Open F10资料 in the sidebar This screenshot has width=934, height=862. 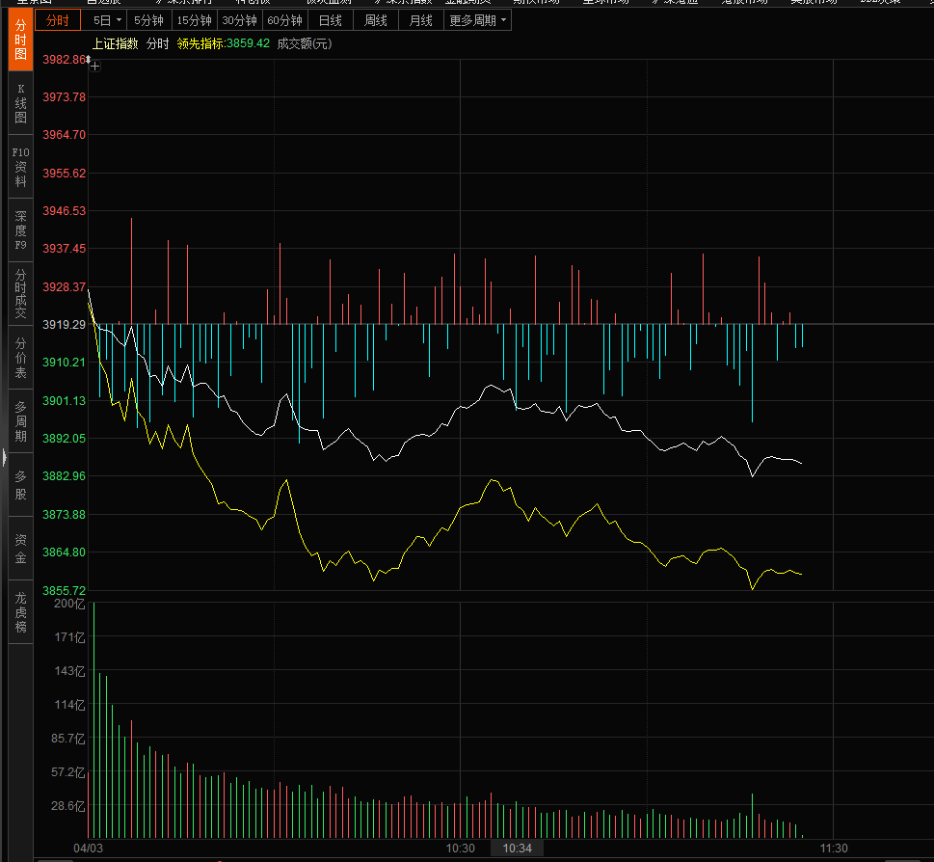pyautogui.click(x=20, y=167)
